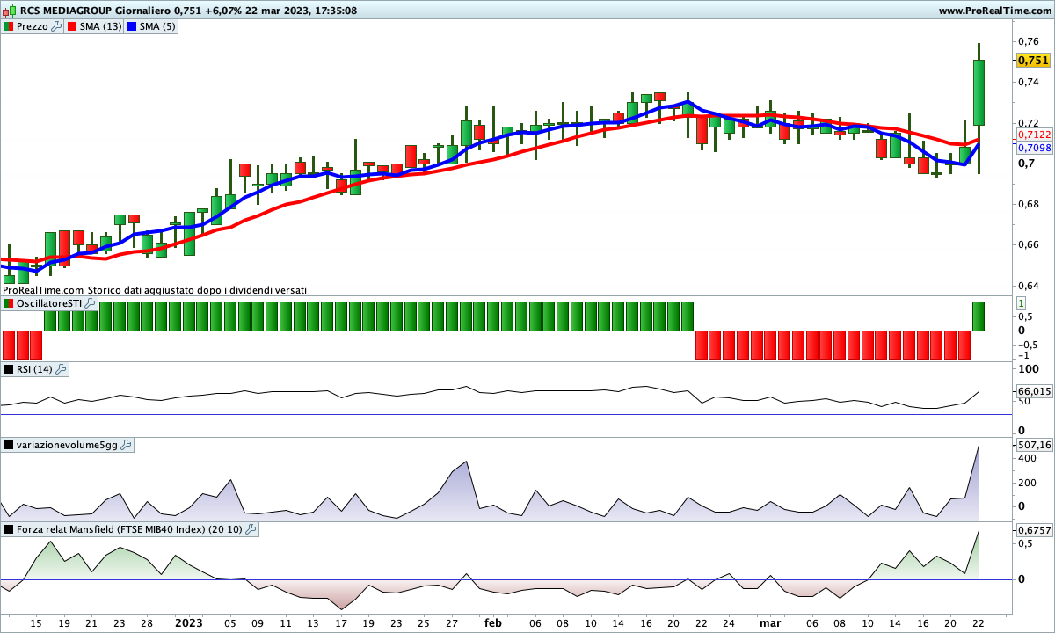Open variazionevolume5gg settings wrench icon
This screenshot has height=633, width=1055.
(126, 446)
